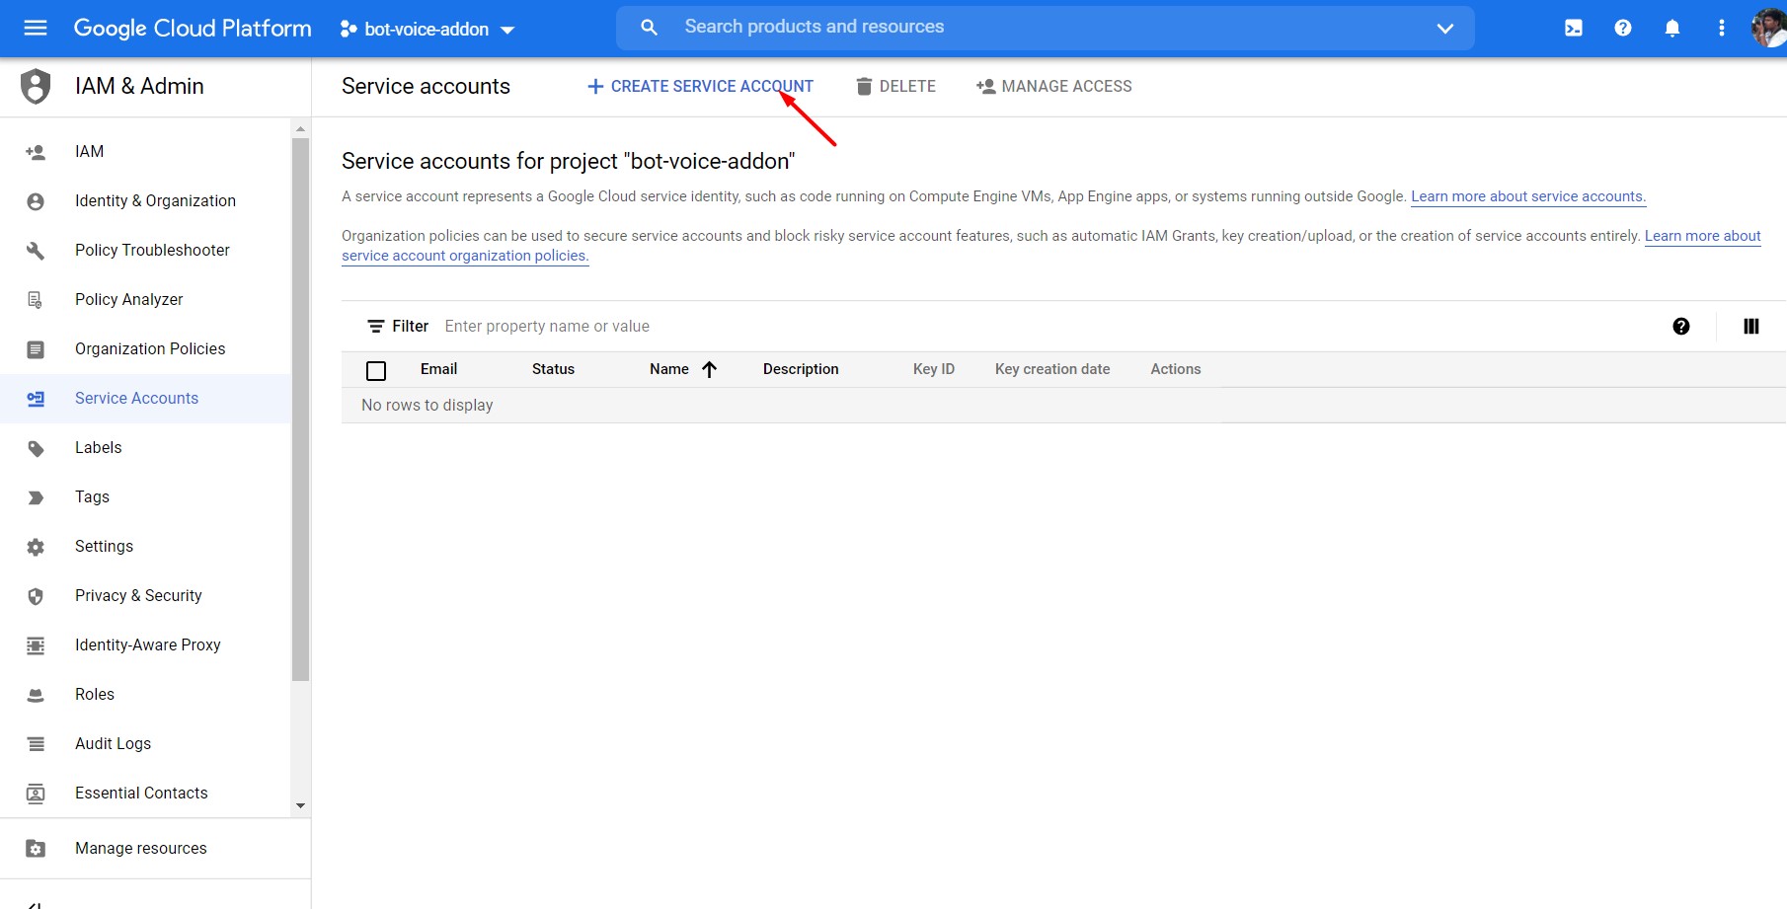Screen dimensions: 1787x909
Task: Click the sidebar scroll-up arrow
Action: (x=300, y=129)
